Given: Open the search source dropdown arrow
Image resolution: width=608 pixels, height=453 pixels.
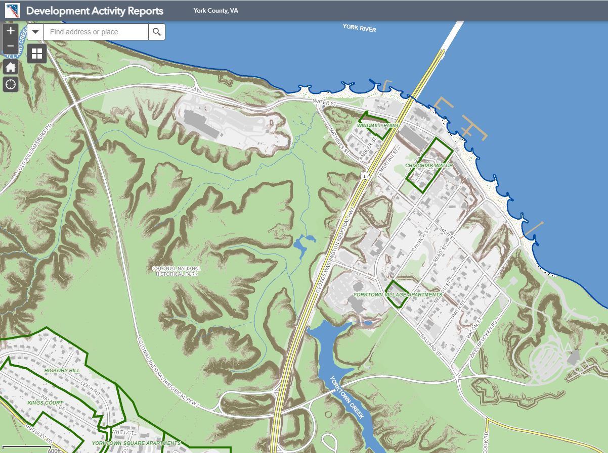Looking at the screenshot, I should pos(35,31).
